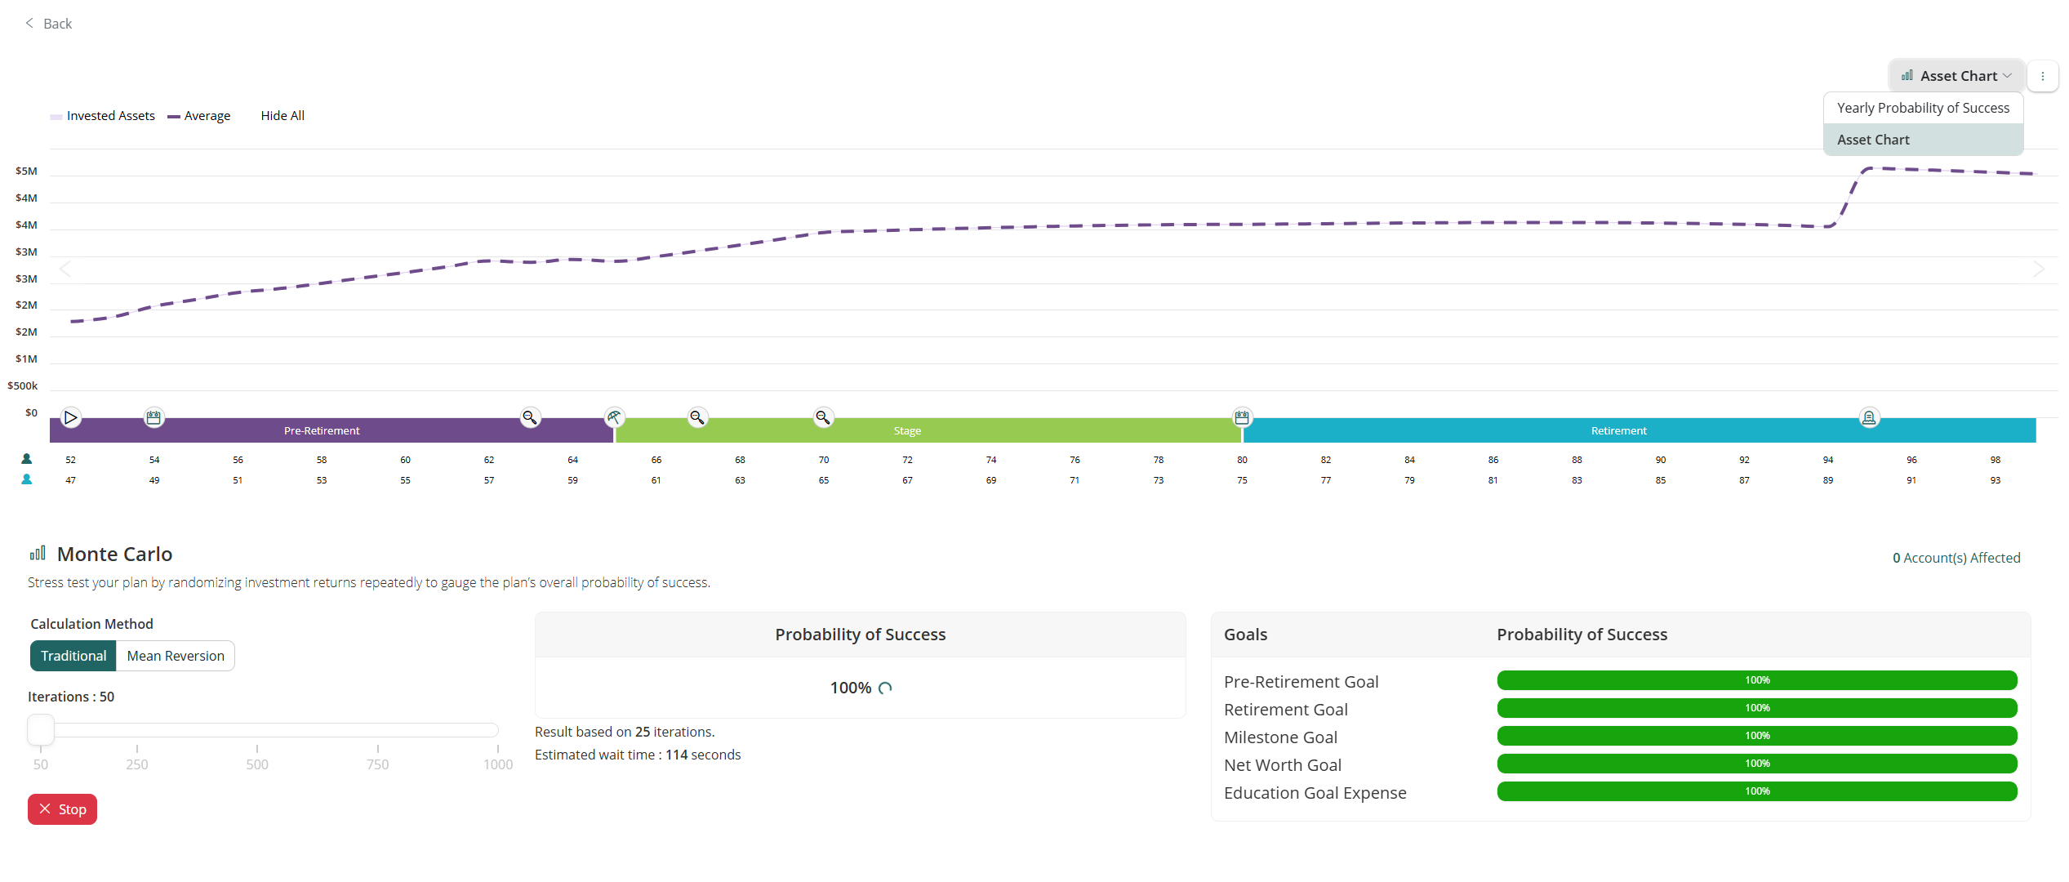
Task: Click the magnifier icon at age 70
Action: coord(823,418)
